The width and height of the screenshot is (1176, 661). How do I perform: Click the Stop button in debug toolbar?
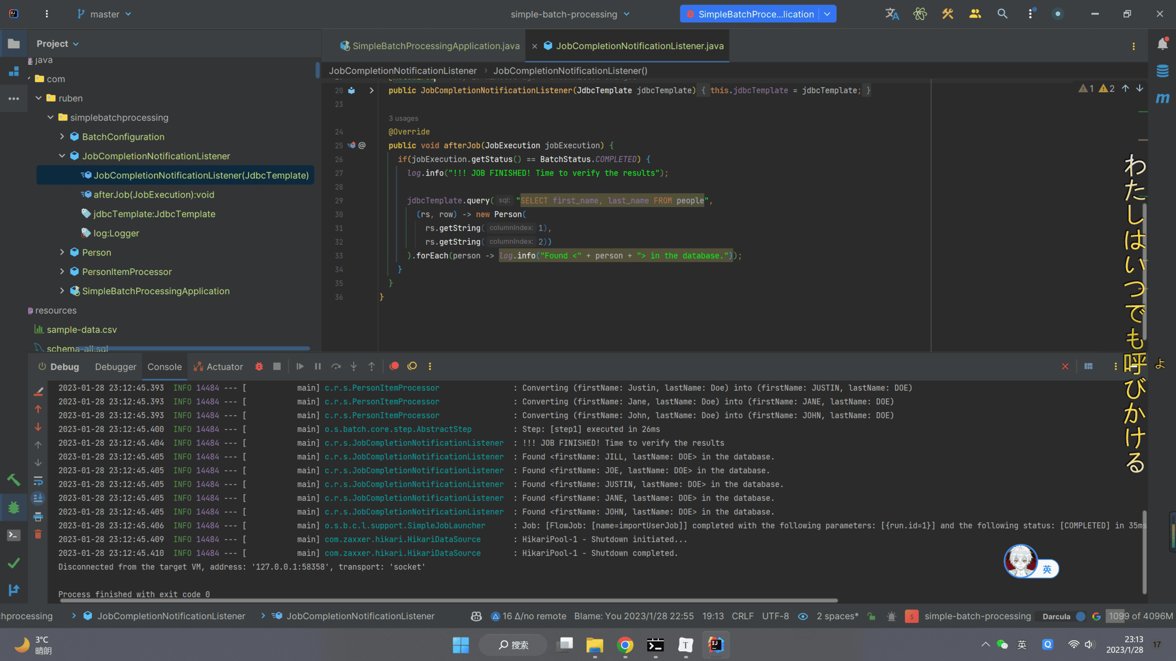point(277,366)
